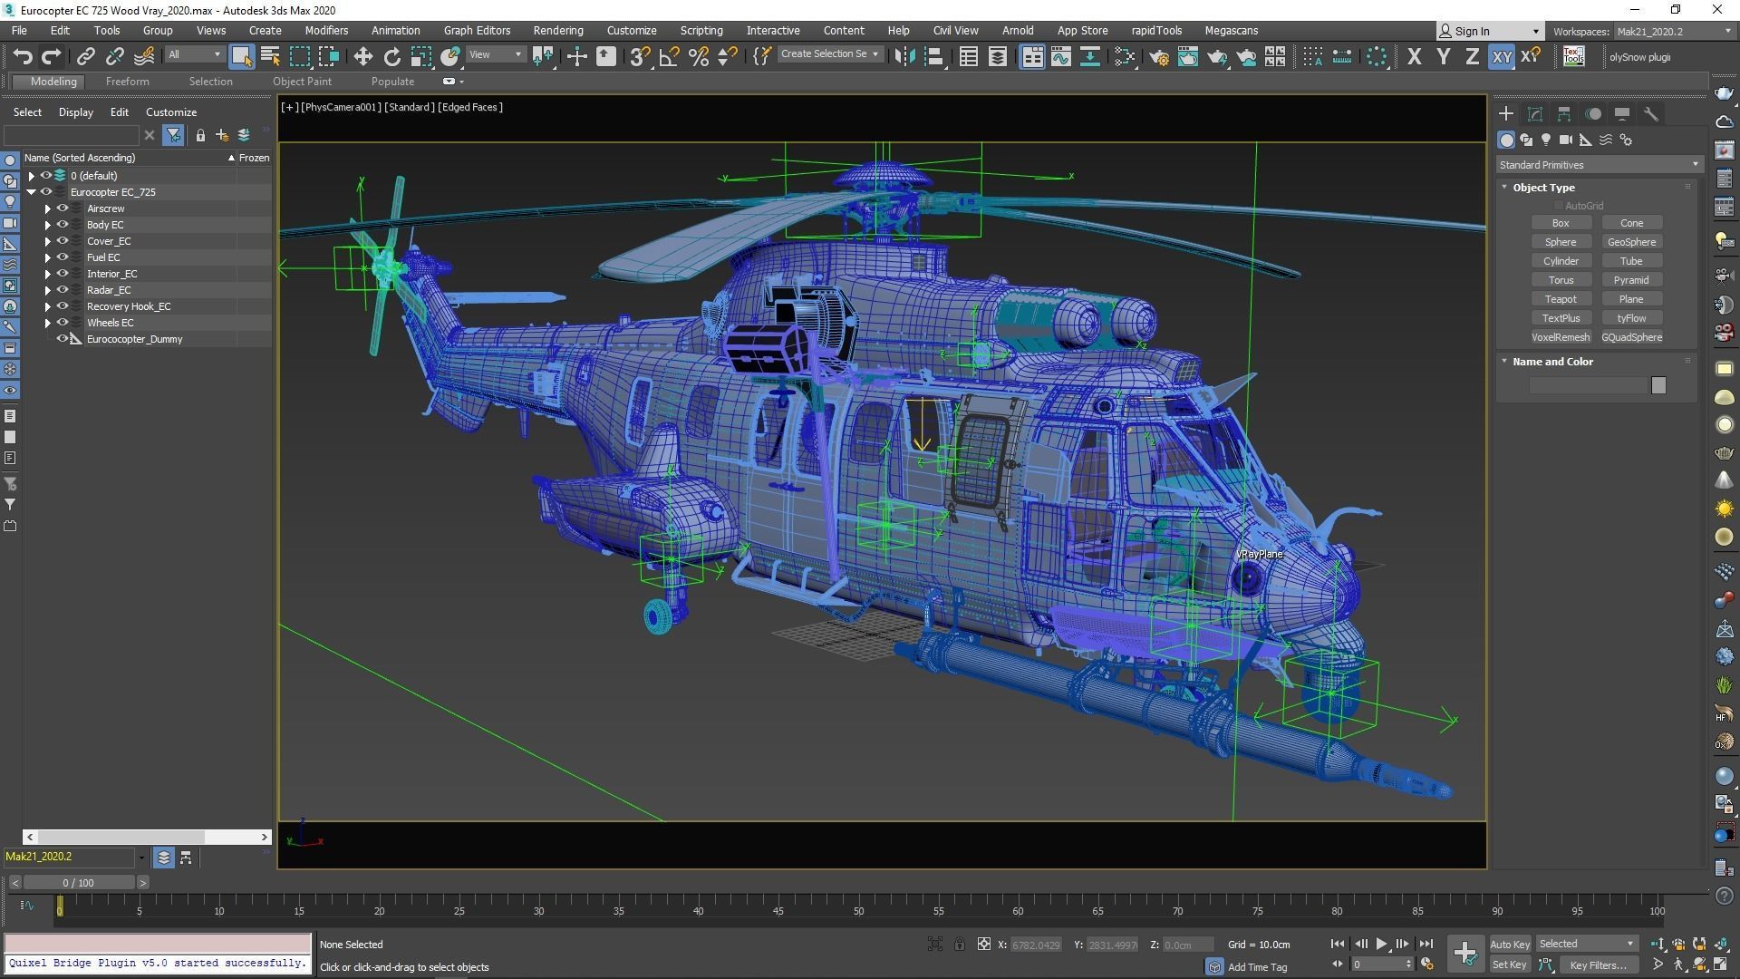The image size is (1740, 979).
Task: Toggle Auto Key mode
Action: [1510, 944]
